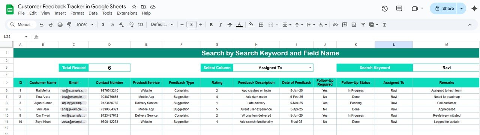
Task: Increase font size with plus
Action: click(201, 25)
